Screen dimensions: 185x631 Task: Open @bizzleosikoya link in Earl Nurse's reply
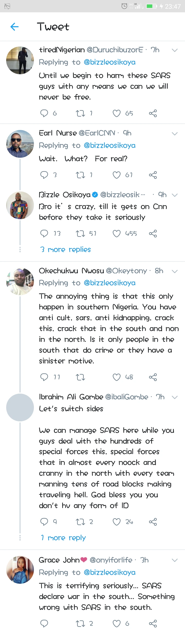click(110, 145)
